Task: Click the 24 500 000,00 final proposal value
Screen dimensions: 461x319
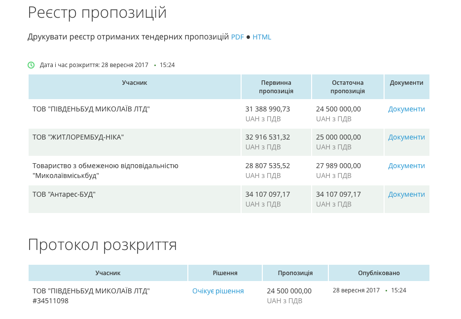Action: tap(338, 109)
